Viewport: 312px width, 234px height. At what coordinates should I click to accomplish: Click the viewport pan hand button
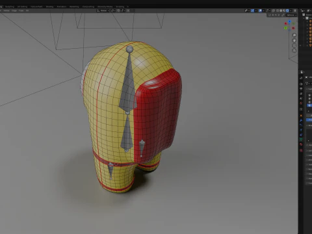pyautogui.click(x=294, y=40)
